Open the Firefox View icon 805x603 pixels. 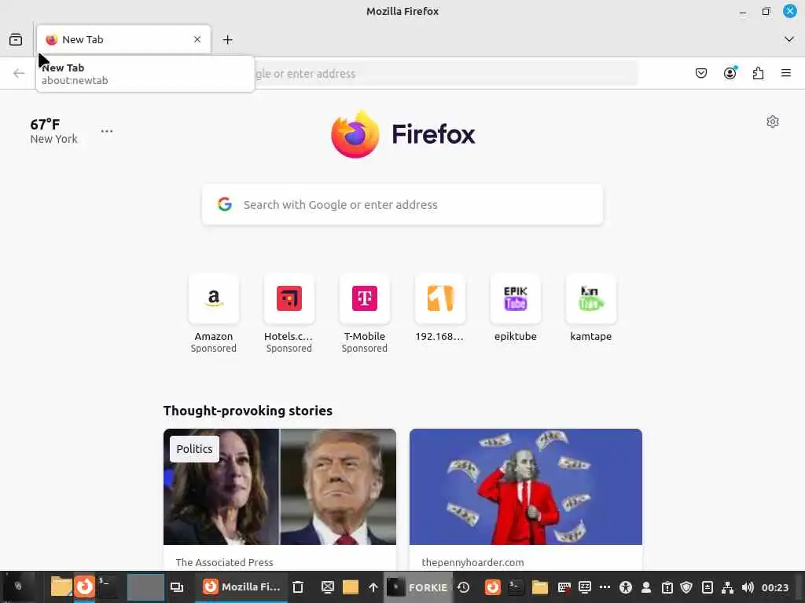coord(16,39)
